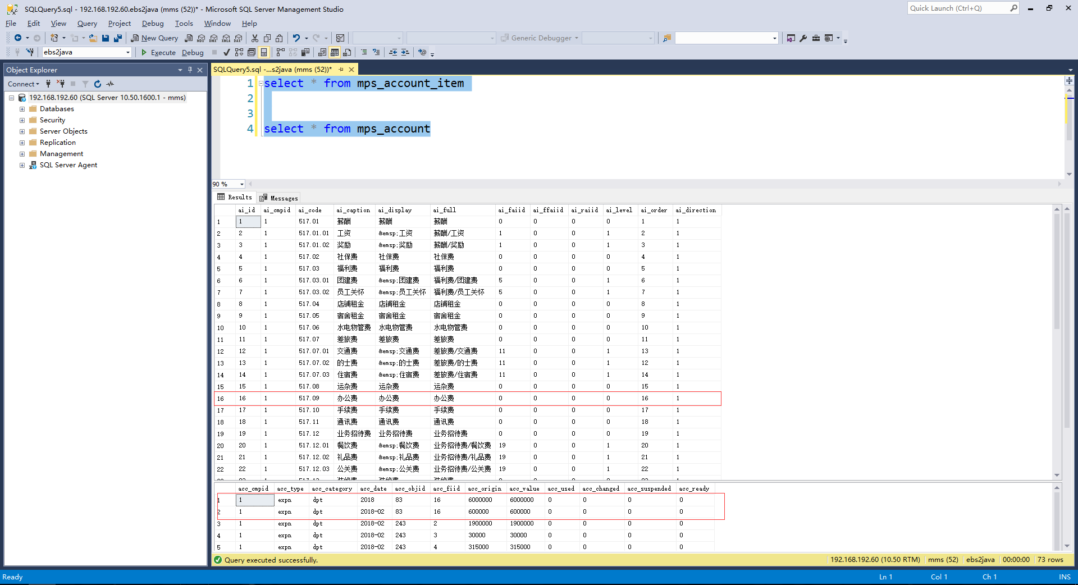
Task: Toggle Results to Grid mode
Action: (x=335, y=52)
